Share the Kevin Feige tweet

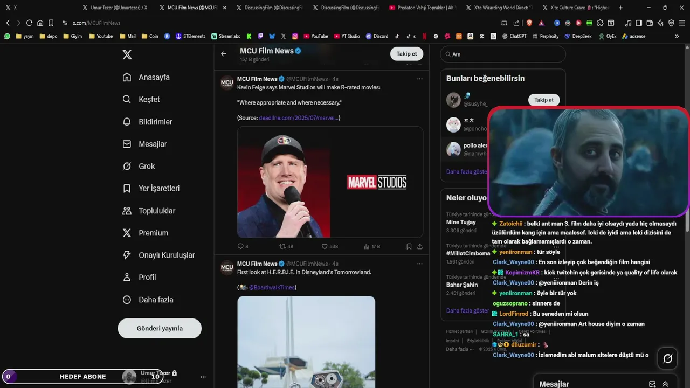point(419,246)
